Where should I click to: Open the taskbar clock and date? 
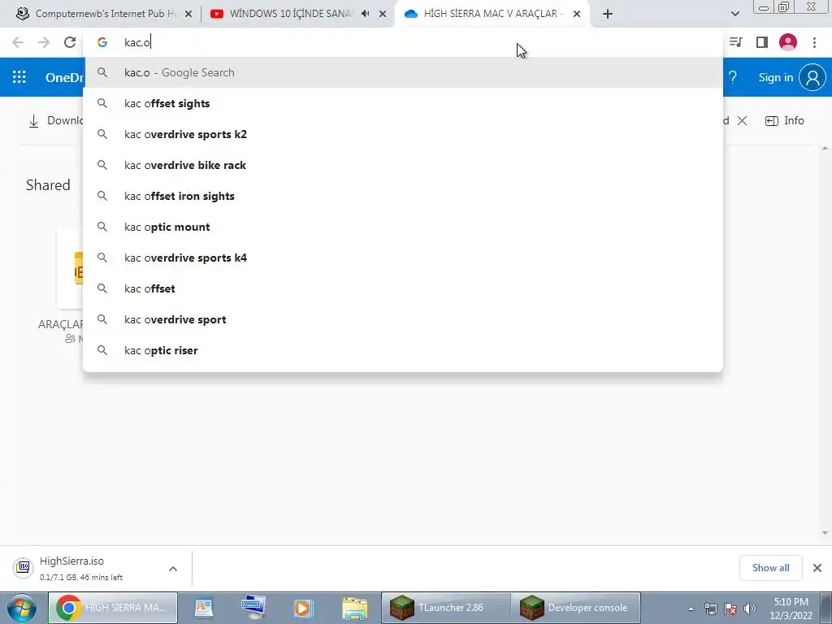point(791,609)
